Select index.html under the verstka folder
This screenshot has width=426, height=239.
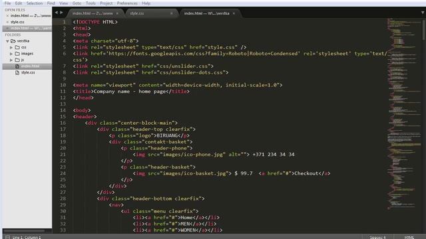(x=30, y=66)
